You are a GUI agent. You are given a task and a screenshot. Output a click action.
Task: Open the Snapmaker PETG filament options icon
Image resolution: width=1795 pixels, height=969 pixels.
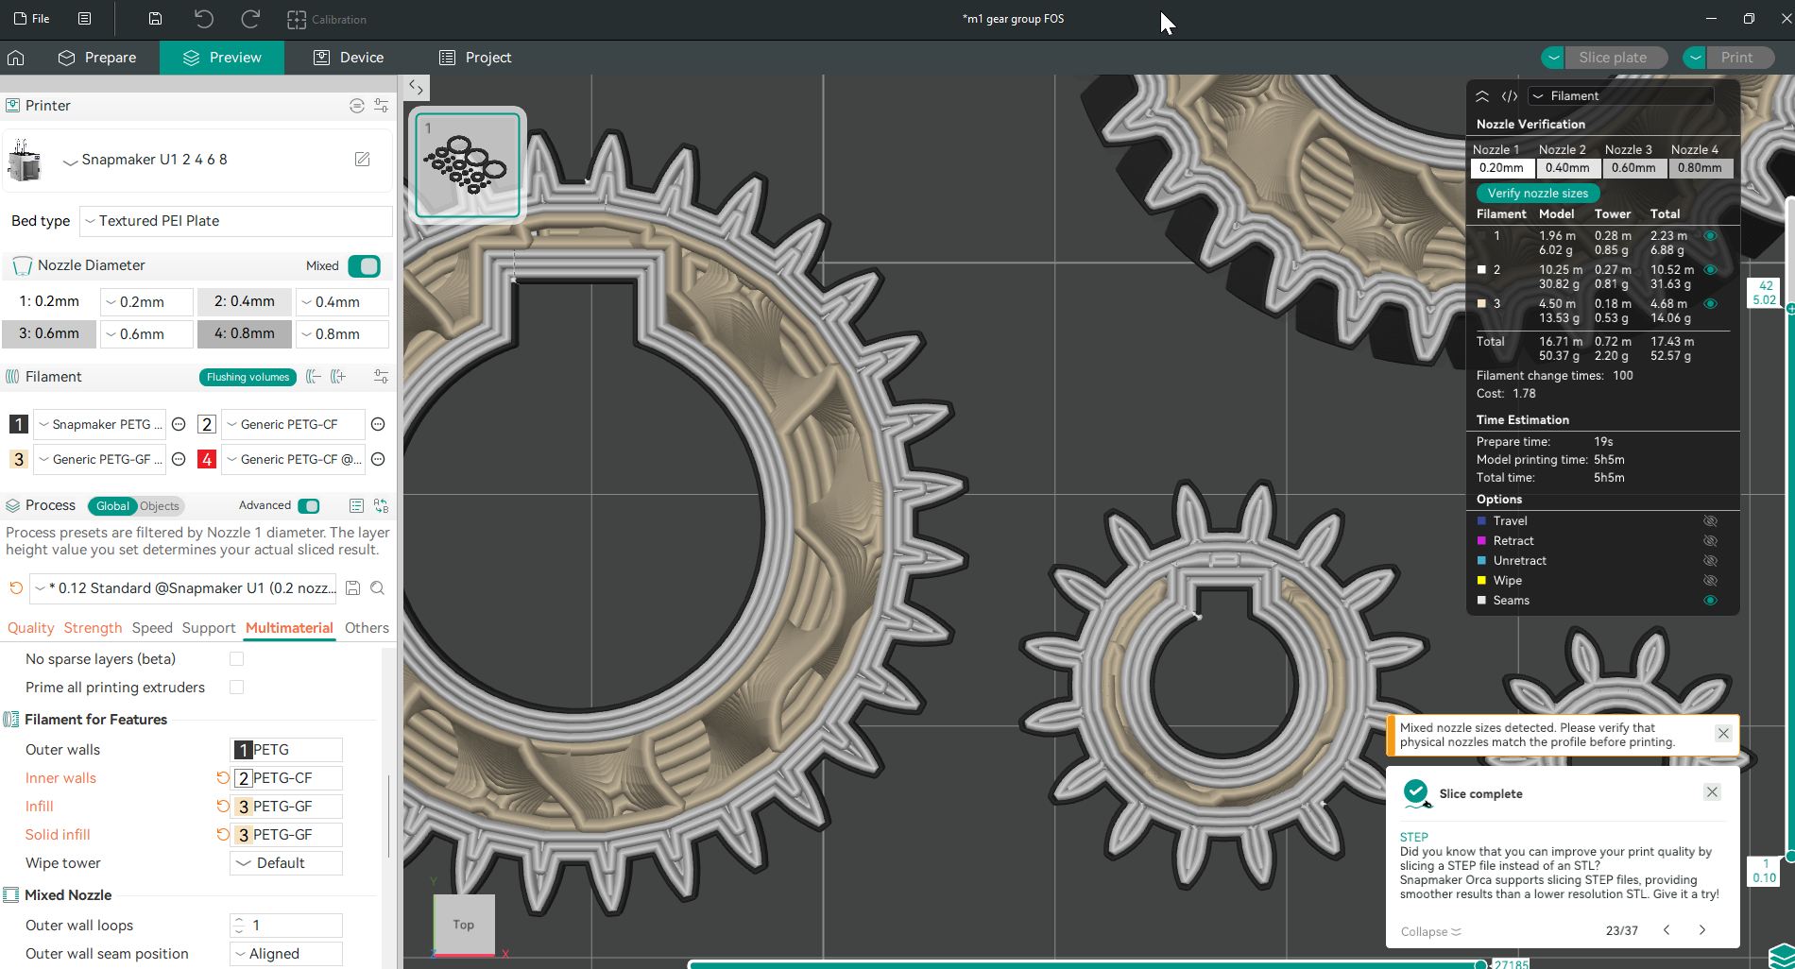point(179,425)
